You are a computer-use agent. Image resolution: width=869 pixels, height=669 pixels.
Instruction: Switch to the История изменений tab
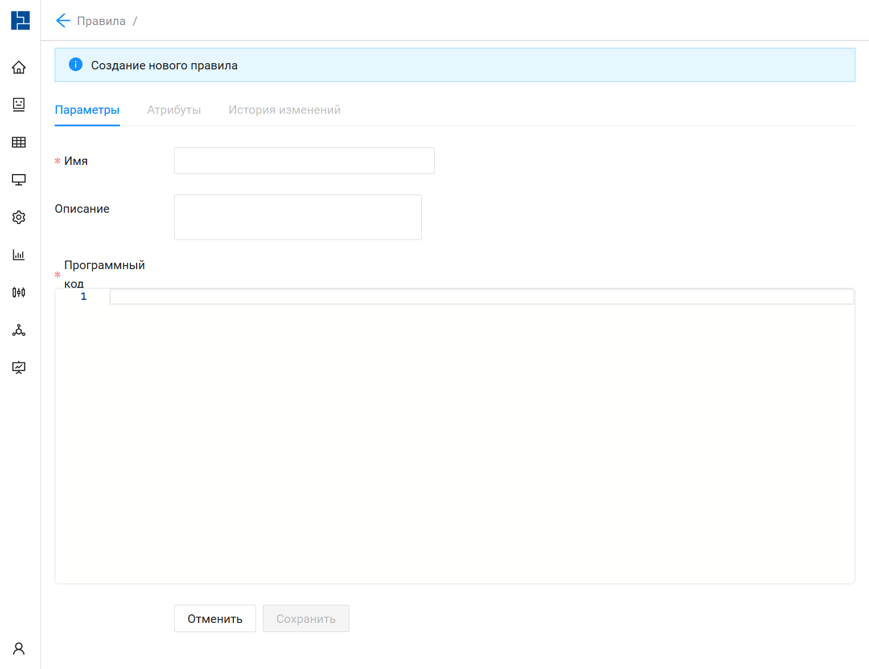point(285,110)
